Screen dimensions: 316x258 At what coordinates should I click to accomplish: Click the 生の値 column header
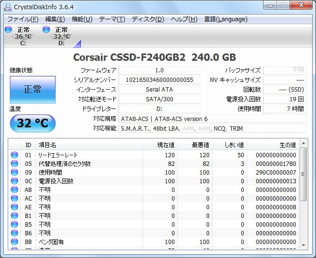pyautogui.click(x=273, y=145)
